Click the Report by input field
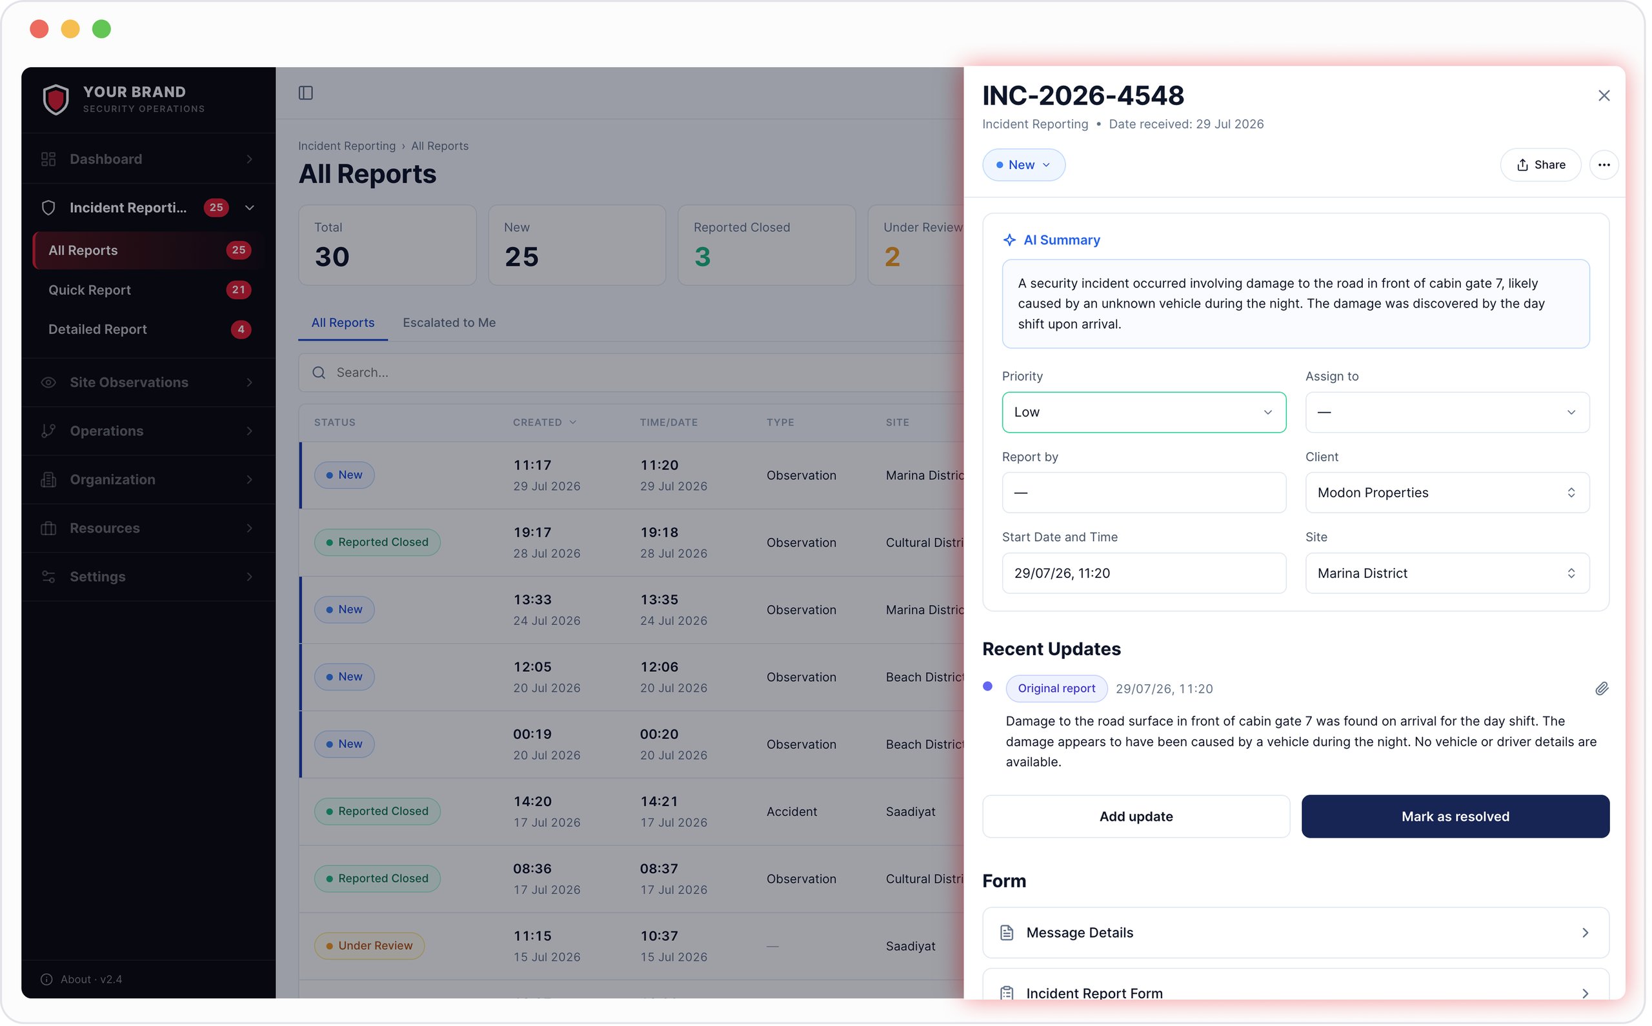This screenshot has width=1652, height=1026. 1143,493
